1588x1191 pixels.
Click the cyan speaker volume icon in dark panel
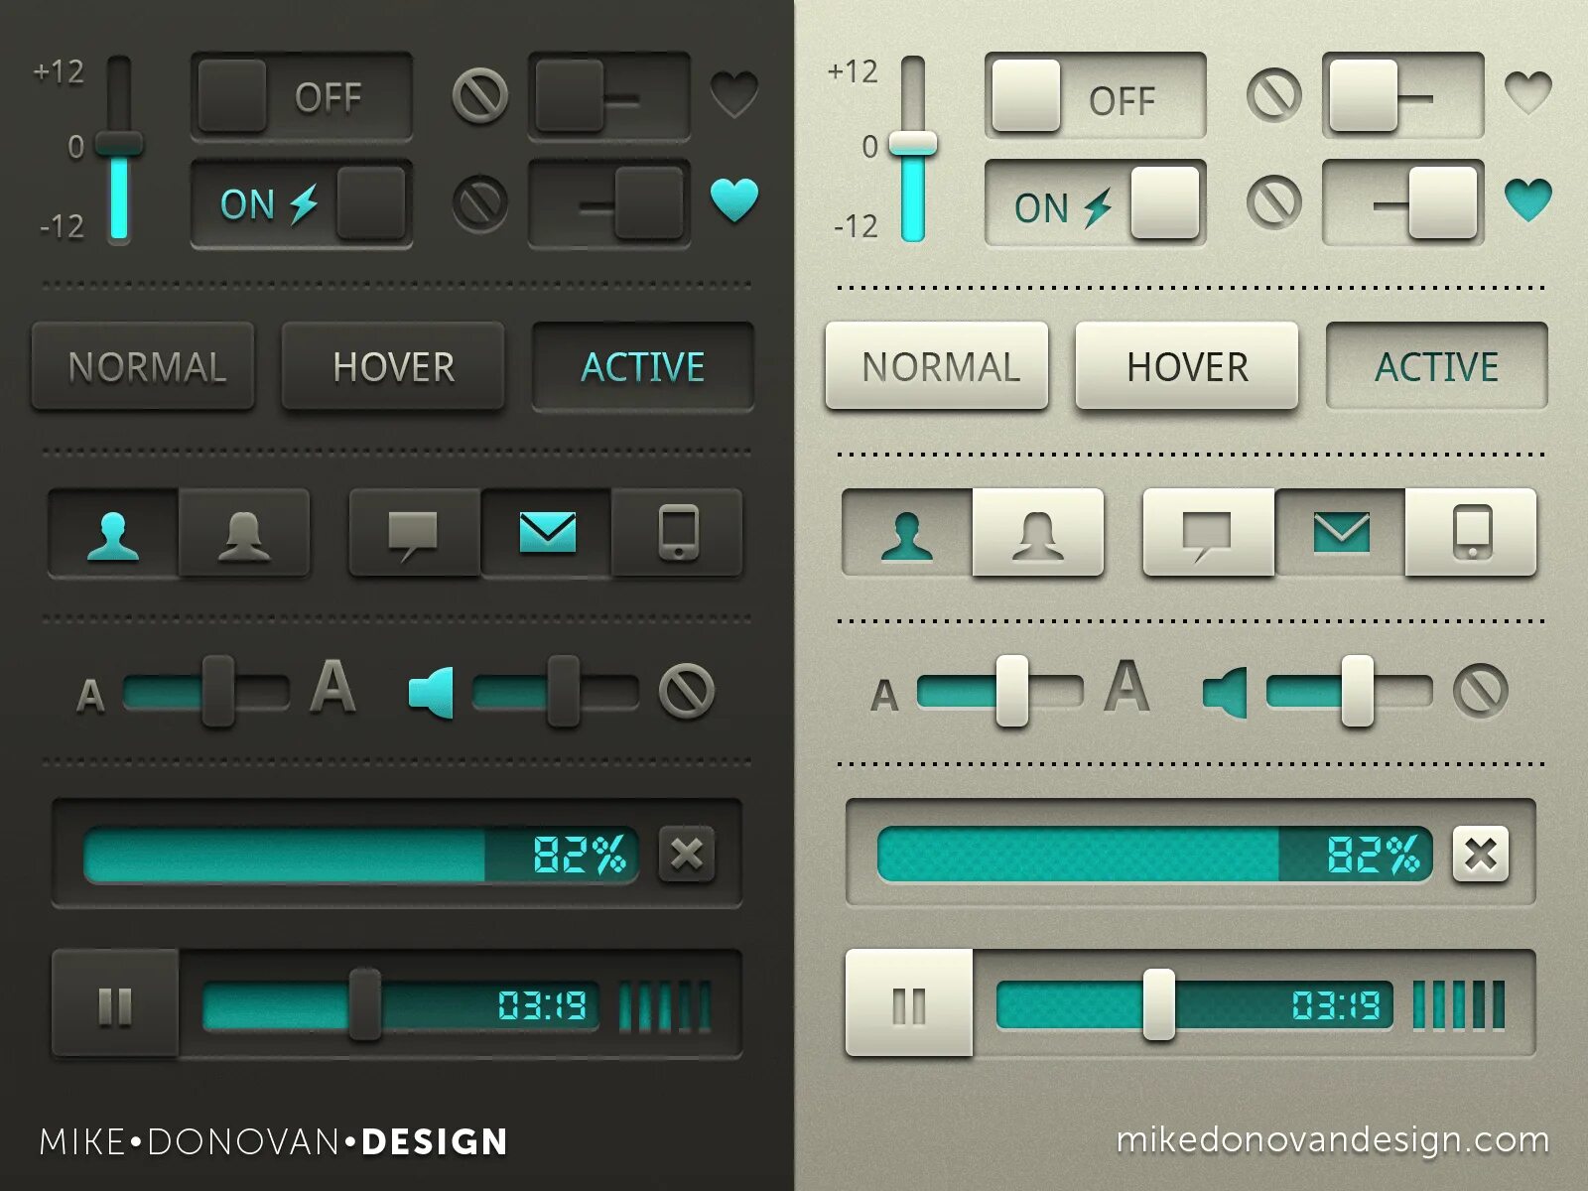click(x=432, y=692)
